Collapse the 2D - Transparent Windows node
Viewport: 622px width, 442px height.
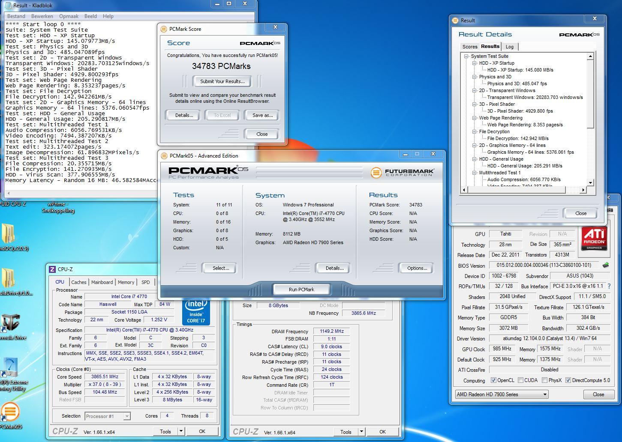click(475, 90)
